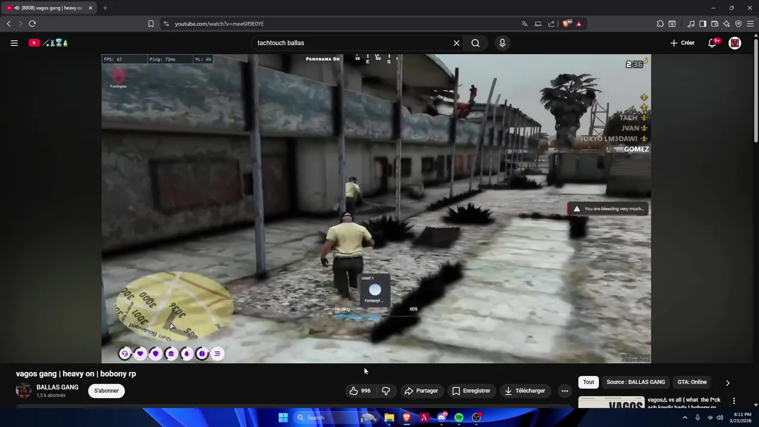Open the BALLAS GANG channel name link
This screenshot has width=759, height=427.
tap(58, 387)
